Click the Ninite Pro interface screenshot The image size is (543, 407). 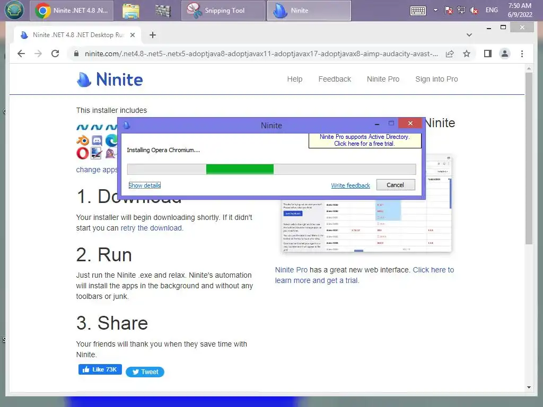[367, 225]
